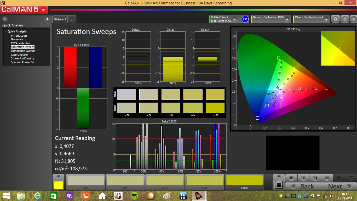The width and height of the screenshot is (357, 201).
Task: Expand the Generic Calibration DVD source dropdown
Action: [287, 19]
